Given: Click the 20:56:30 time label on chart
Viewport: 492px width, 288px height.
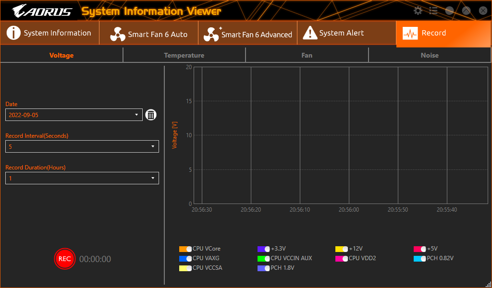Looking at the screenshot, I should pos(202,210).
